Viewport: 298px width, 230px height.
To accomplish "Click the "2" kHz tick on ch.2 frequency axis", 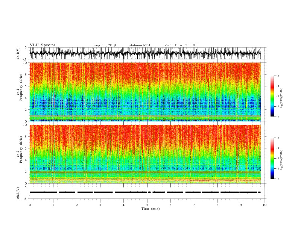I will point(26,172).
